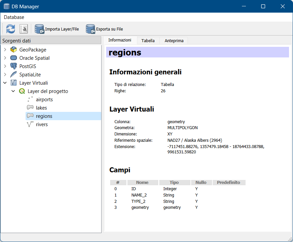Switch to the Informazioni tab
The height and width of the screenshot is (242, 293).
pyautogui.click(x=120, y=40)
